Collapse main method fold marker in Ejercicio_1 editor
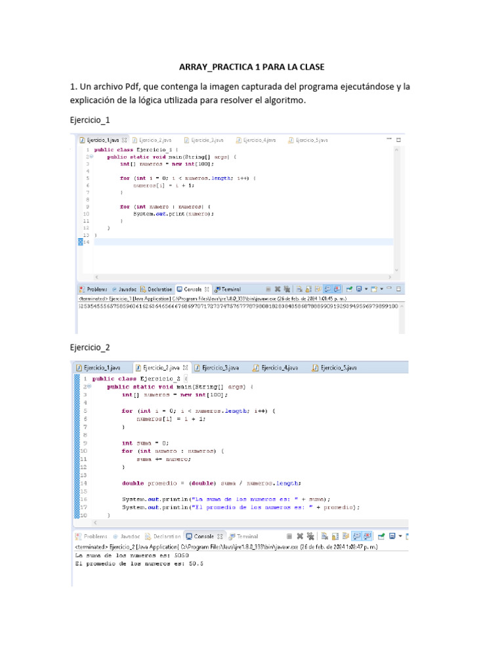The image size is (504, 672). [x=91, y=157]
